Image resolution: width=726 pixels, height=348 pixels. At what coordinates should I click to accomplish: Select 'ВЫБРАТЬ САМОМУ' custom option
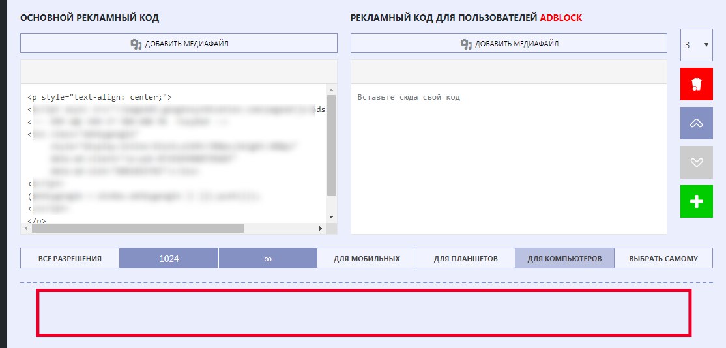[663, 258]
